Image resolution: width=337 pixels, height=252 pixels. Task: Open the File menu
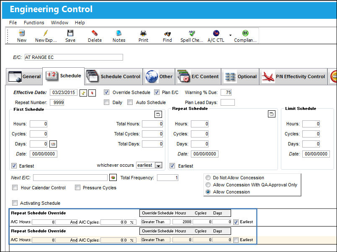click(x=13, y=23)
